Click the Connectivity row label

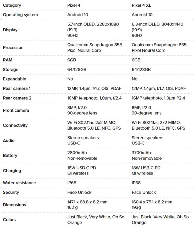click(x=15, y=125)
